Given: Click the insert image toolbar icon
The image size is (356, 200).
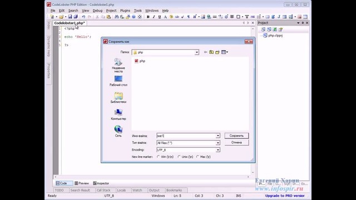Looking at the screenshot, I should tap(203, 17).
